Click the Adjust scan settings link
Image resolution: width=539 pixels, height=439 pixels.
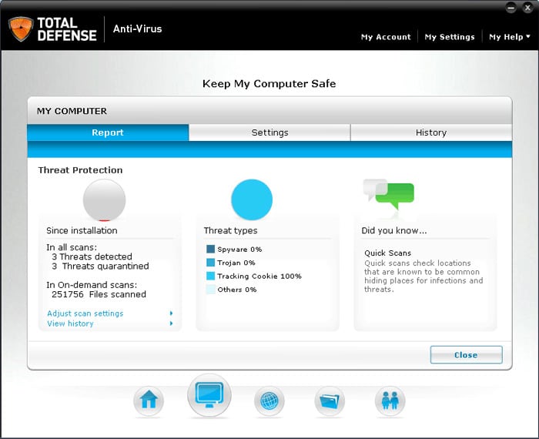point(85,313)
